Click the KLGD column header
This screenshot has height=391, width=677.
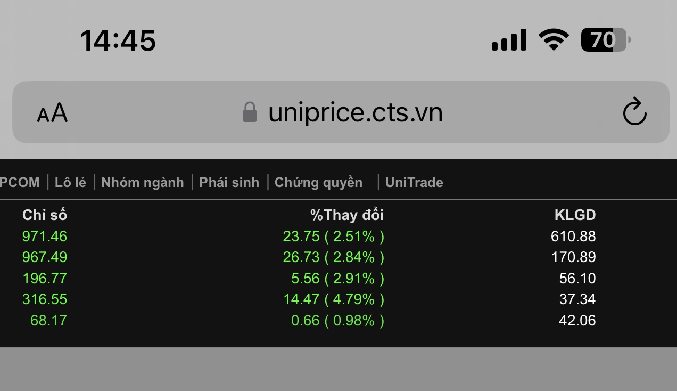[575, 215]
